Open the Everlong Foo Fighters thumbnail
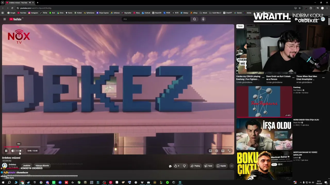 coord(264,102)
